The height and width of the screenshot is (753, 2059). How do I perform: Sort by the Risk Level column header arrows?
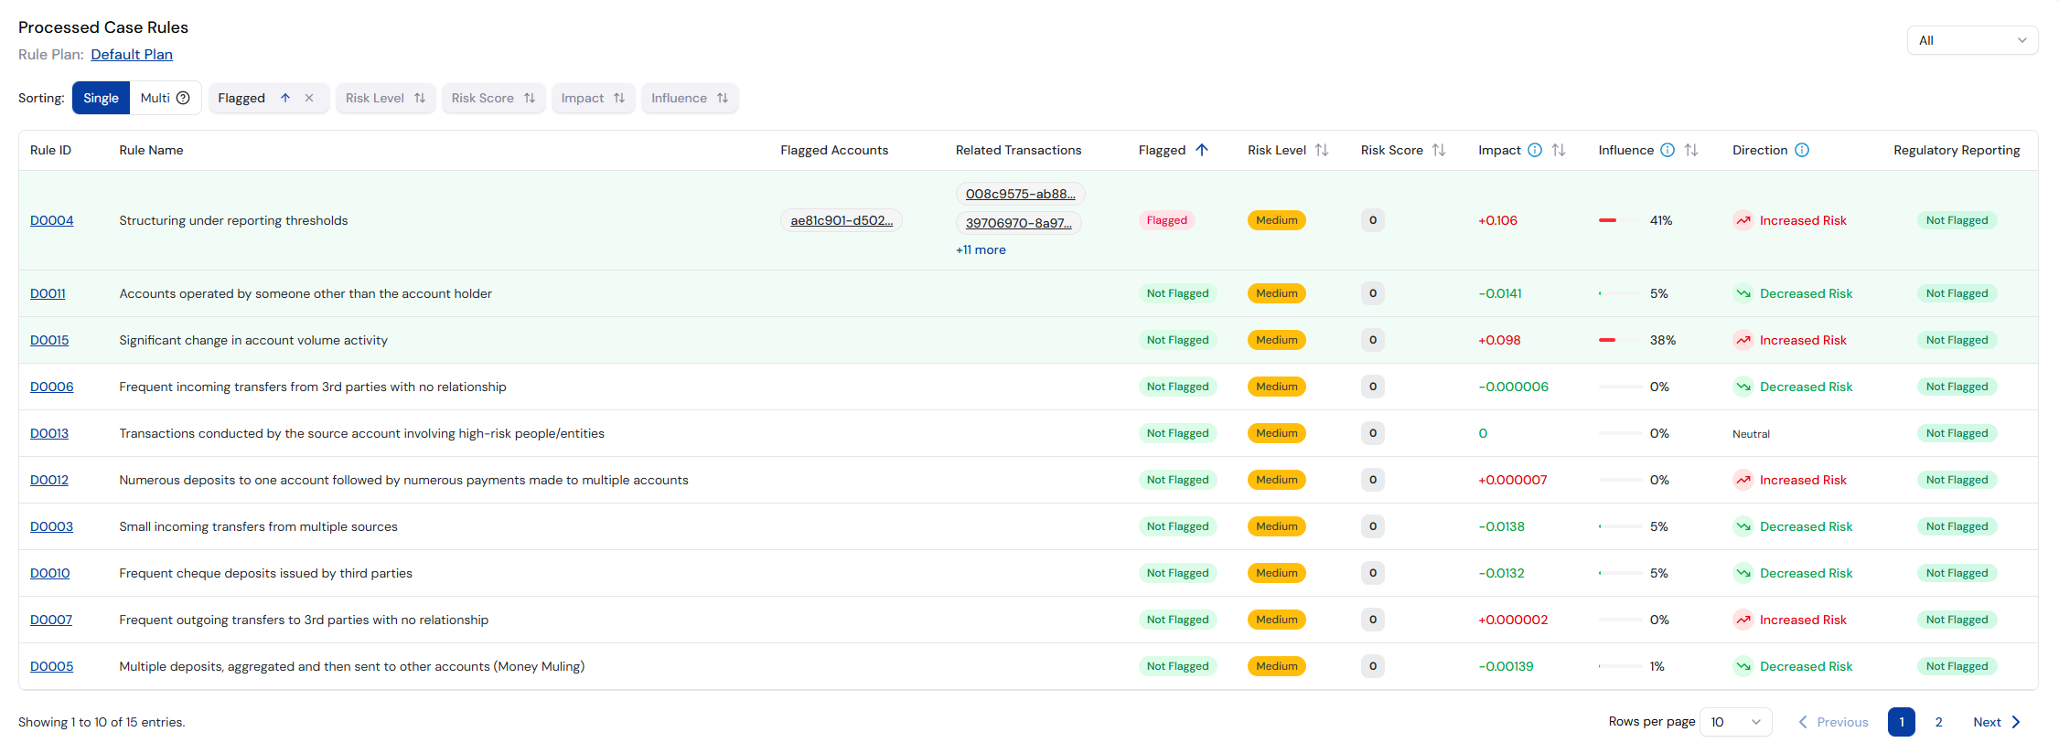[1322, 150]
